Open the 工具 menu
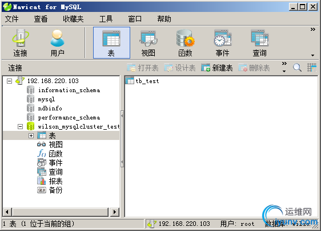Image resolution: width=321 pixels, height=231 pixels. tap(106, 19)
